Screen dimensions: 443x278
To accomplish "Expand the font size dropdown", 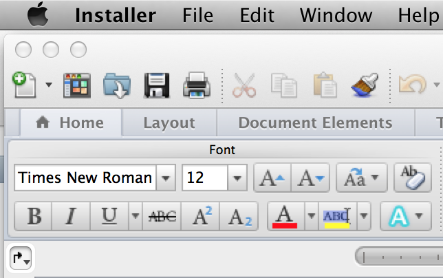I will point(237,178).
